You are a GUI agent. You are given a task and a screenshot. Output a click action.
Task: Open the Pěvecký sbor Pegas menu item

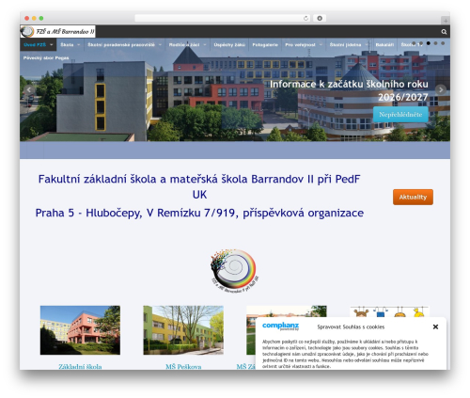coord(46,58)
